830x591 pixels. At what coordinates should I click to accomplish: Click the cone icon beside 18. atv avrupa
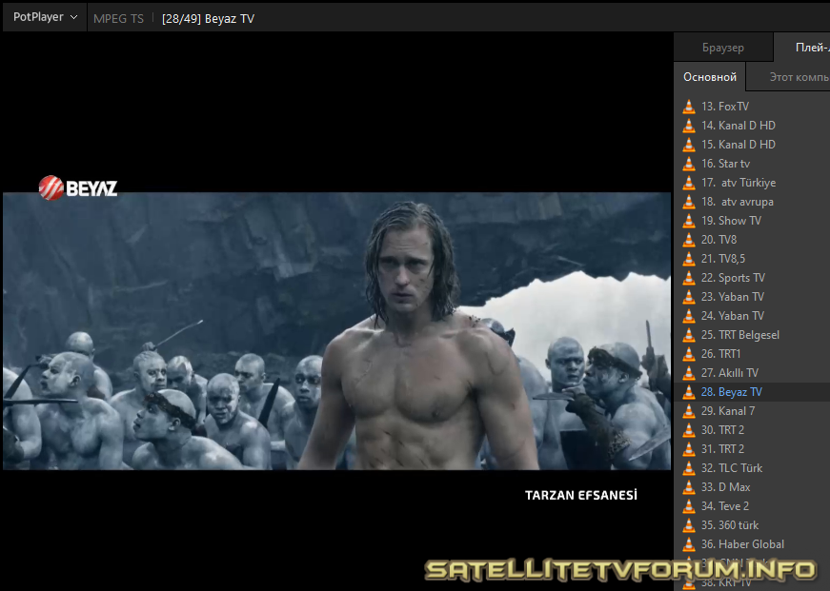pos(689,202)
